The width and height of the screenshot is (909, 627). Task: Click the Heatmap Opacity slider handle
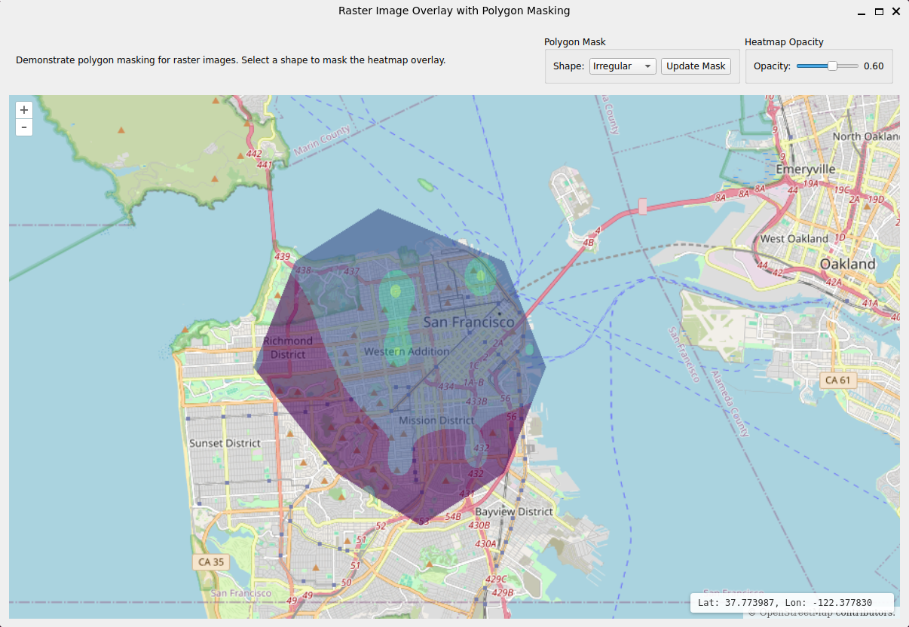point(832,66)
